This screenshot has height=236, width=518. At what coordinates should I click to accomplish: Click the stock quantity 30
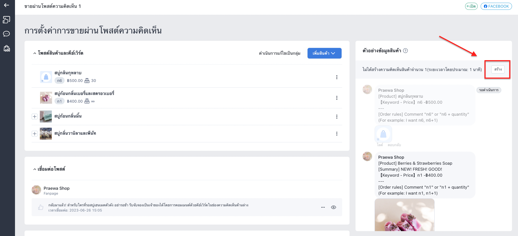click(x=94, y=81)
